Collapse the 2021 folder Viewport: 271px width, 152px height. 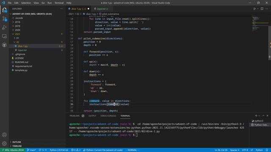37,34
